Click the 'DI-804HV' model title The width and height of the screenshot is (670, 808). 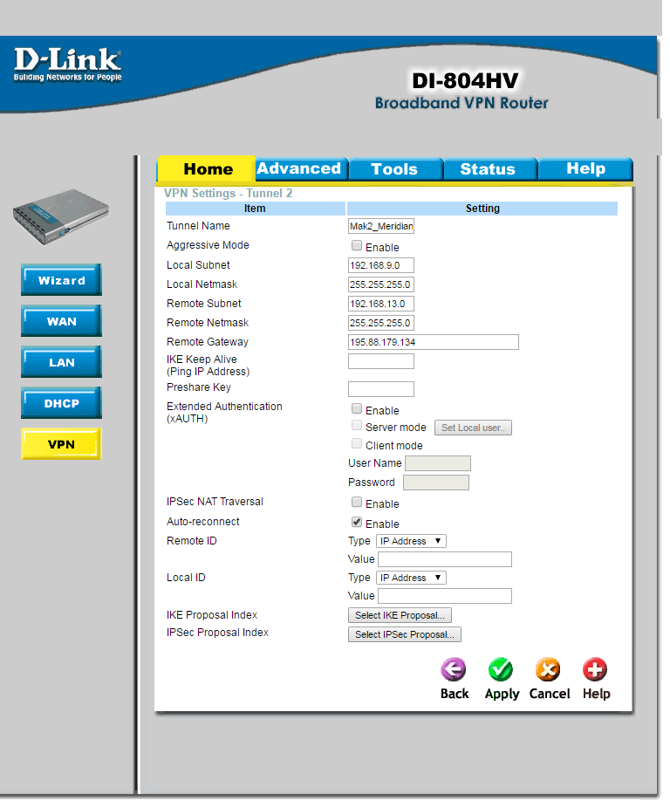(464, 81)
